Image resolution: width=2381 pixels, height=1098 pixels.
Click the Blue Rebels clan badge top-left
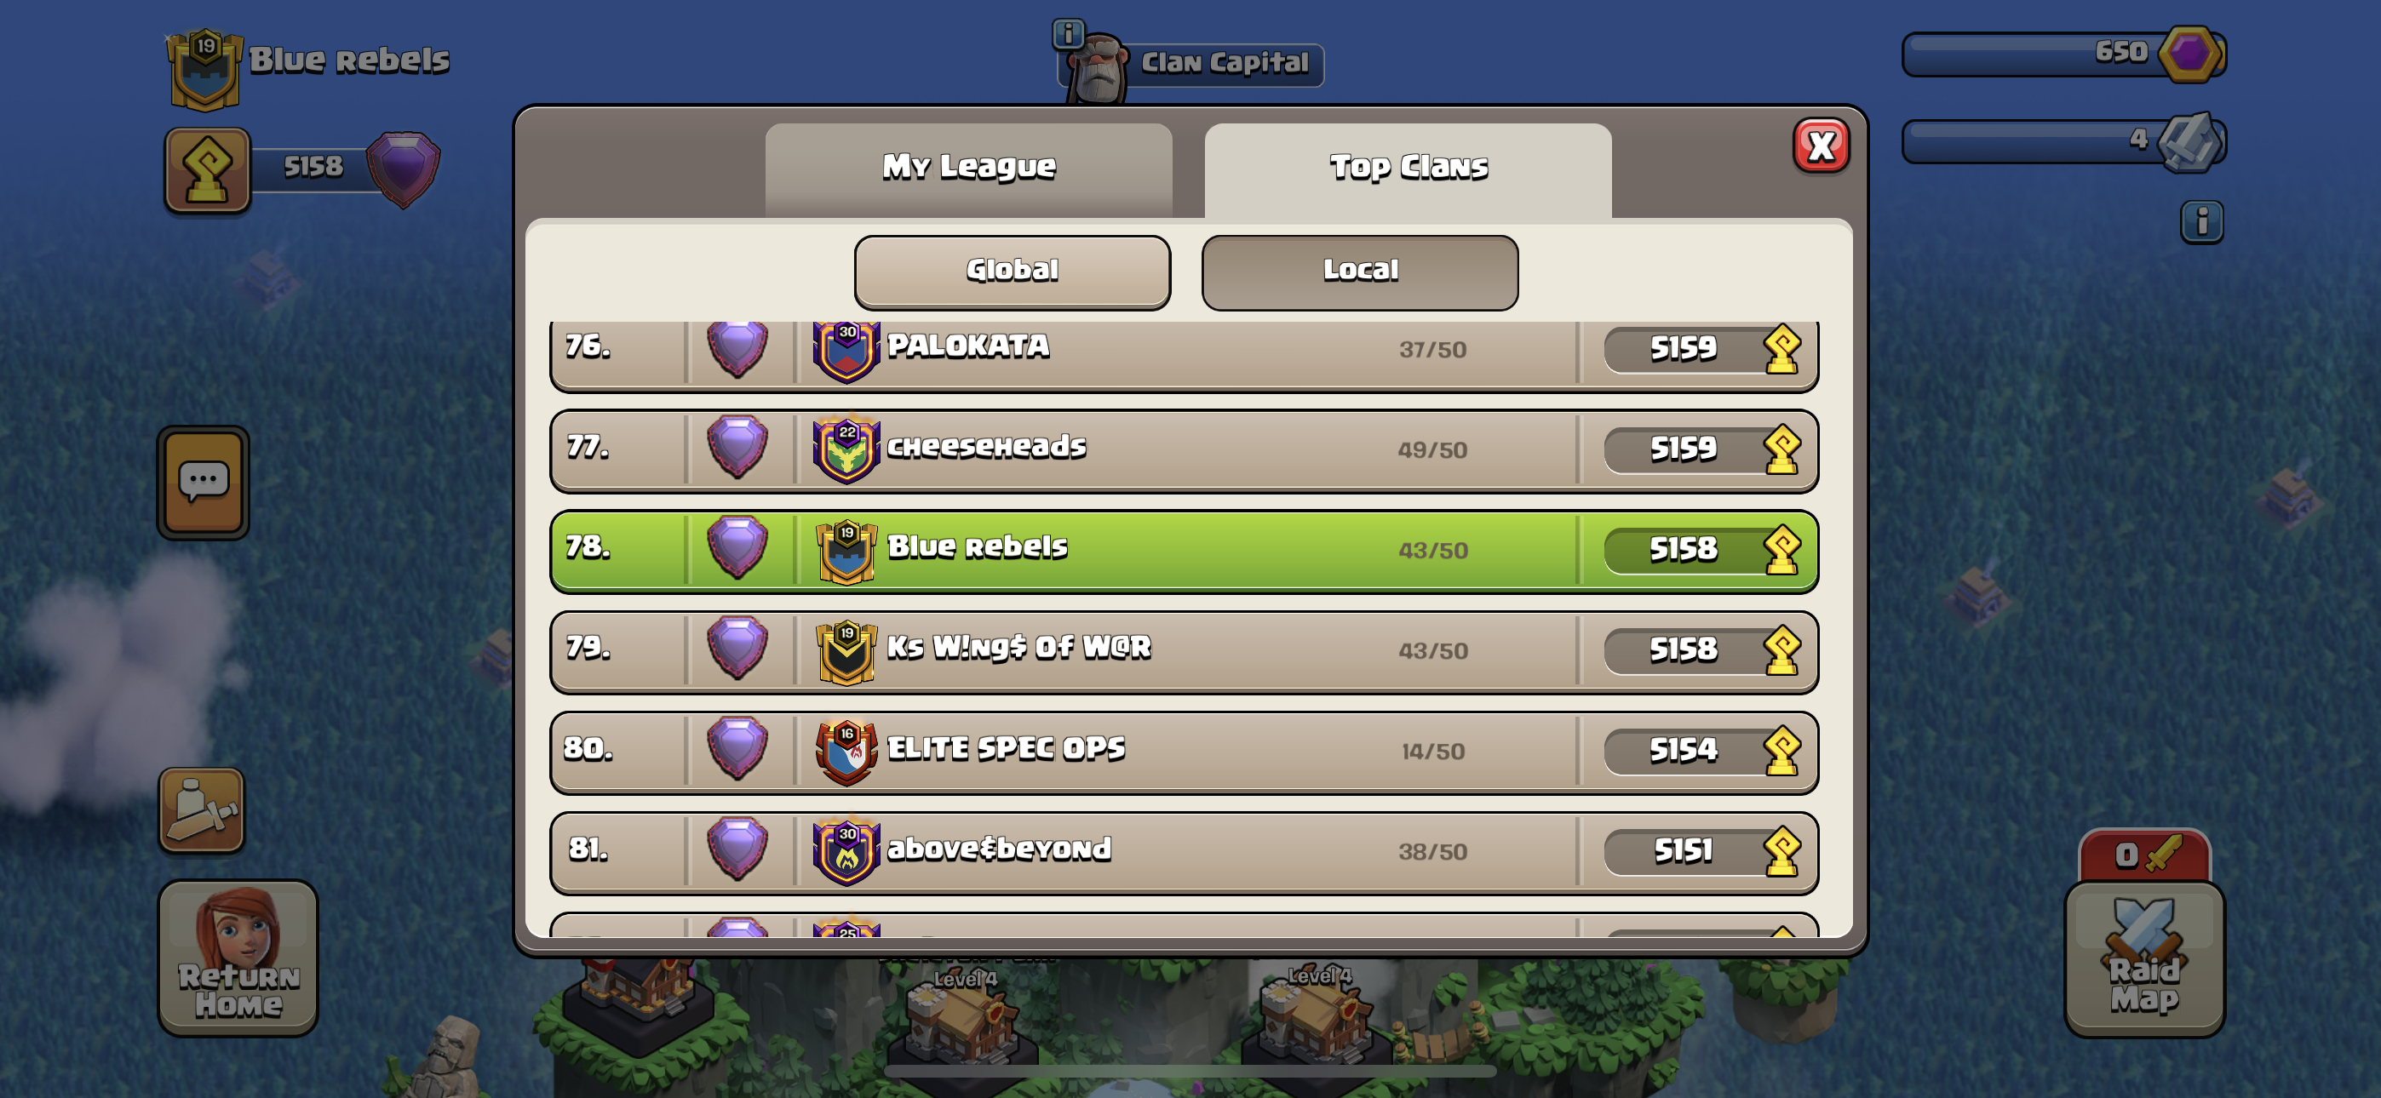pyautogui.click(x=204, y=69)
